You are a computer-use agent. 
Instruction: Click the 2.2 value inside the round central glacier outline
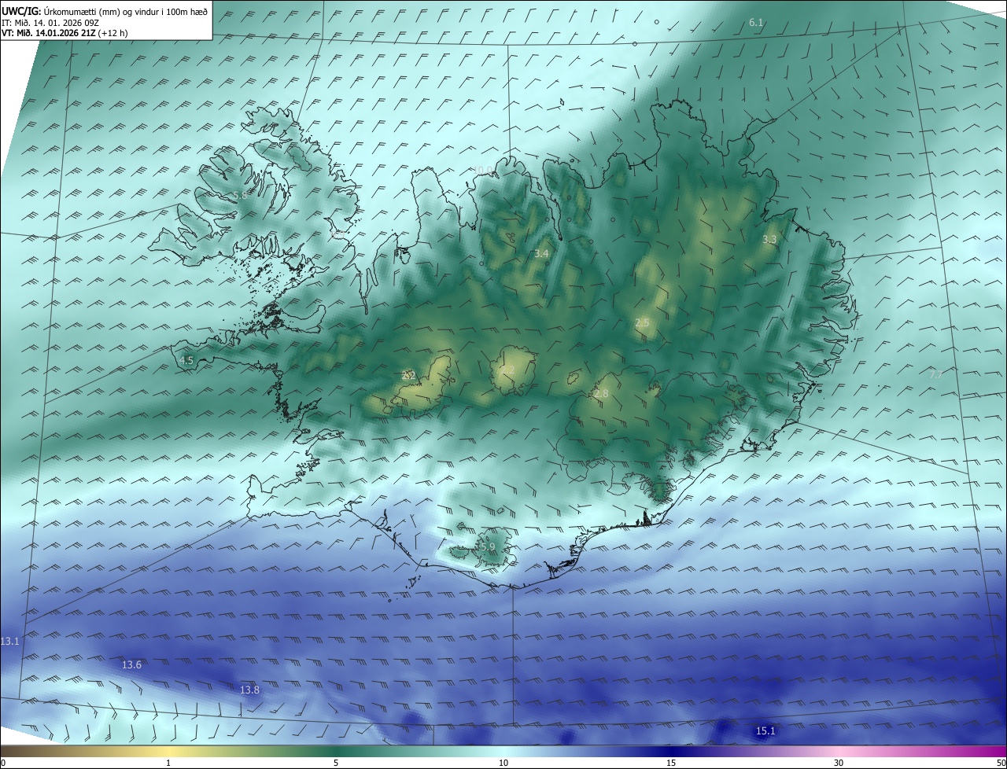coord(508,370)
